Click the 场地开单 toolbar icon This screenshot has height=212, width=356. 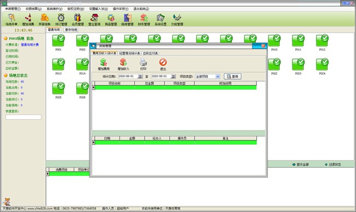[x=12, y=20]
